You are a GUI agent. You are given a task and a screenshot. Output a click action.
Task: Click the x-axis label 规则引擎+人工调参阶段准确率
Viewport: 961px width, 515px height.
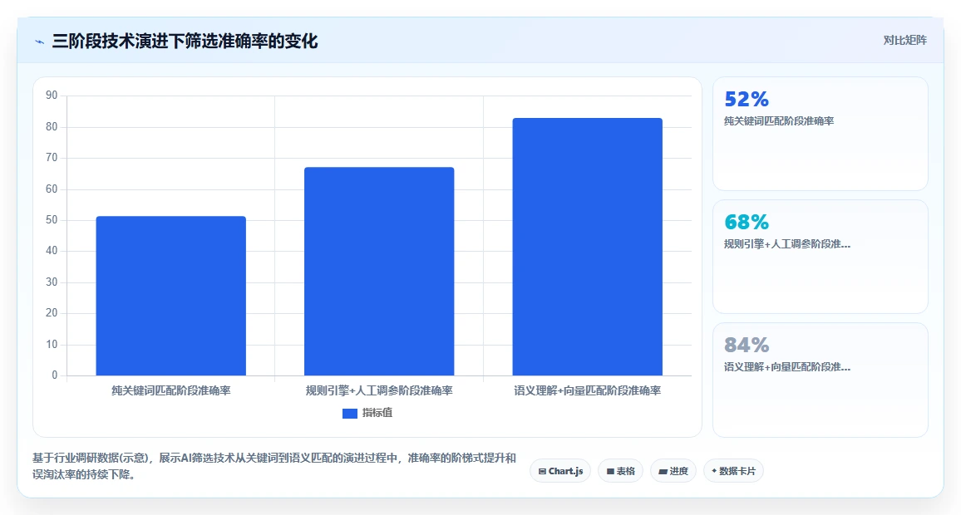point(379,390)
